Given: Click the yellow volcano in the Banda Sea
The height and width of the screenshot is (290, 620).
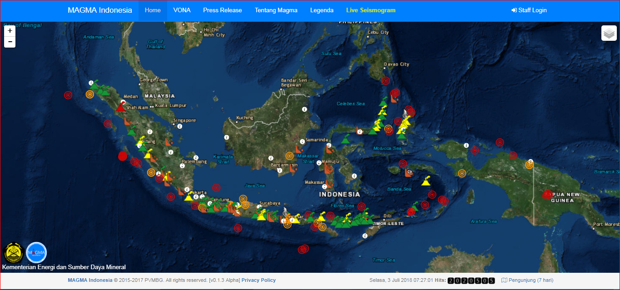Looking at the screenshot, I should click(426, 181).
